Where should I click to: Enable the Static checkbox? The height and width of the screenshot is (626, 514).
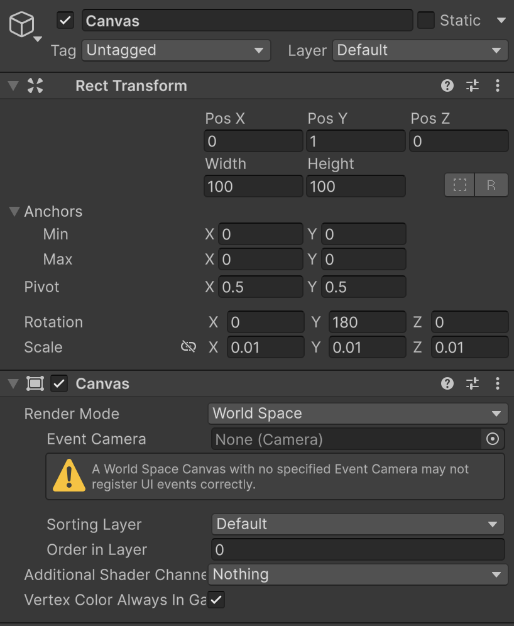(x=426, y=21)
